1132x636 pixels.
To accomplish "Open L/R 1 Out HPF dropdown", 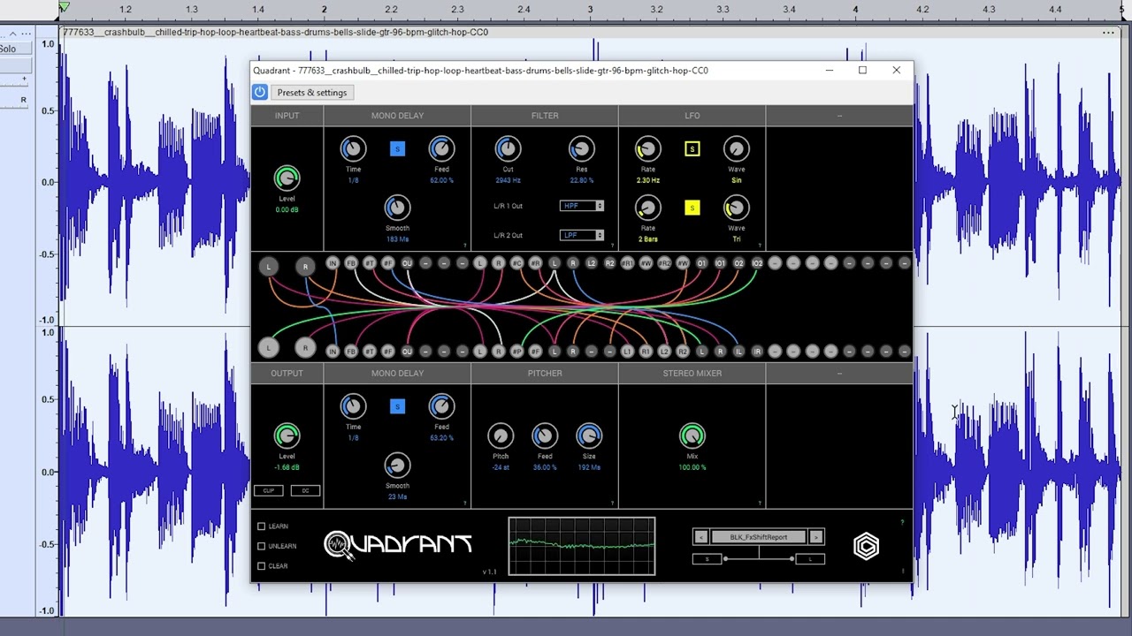I will tap(582, 206).
